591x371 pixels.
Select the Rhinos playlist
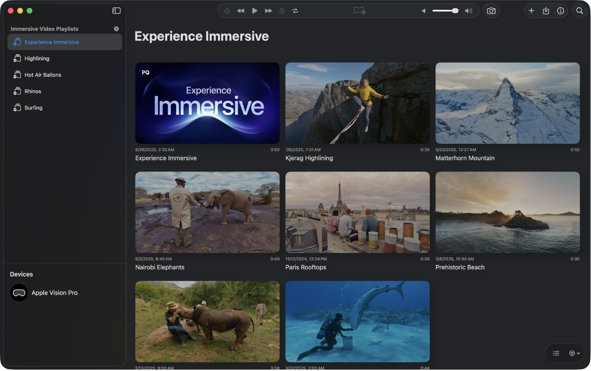32,91
